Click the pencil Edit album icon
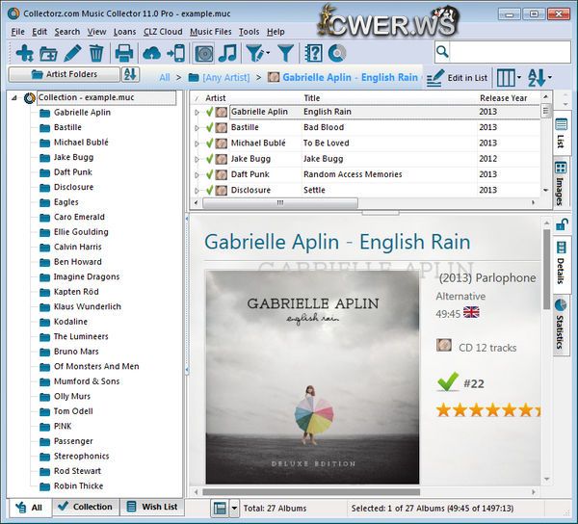 click(x=72, y=53)
